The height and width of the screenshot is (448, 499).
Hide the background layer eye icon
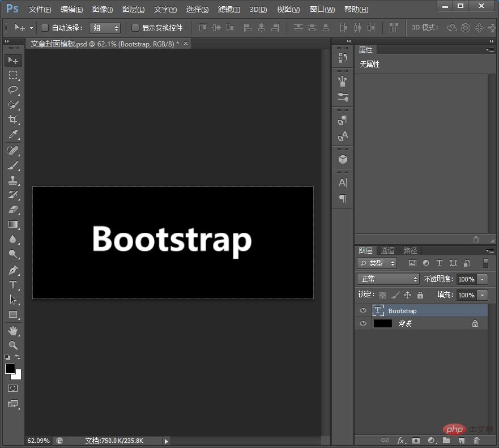click(363, 323)
